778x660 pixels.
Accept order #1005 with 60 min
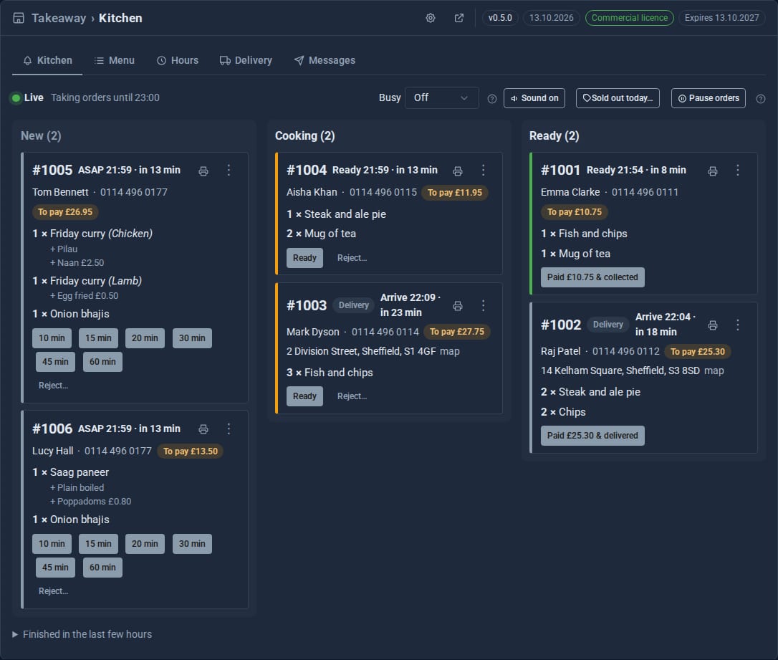pyautogui.click(x=102, y=362)
